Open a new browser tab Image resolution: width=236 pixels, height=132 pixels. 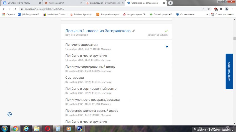pyautogui.click(x=170, y=3)
